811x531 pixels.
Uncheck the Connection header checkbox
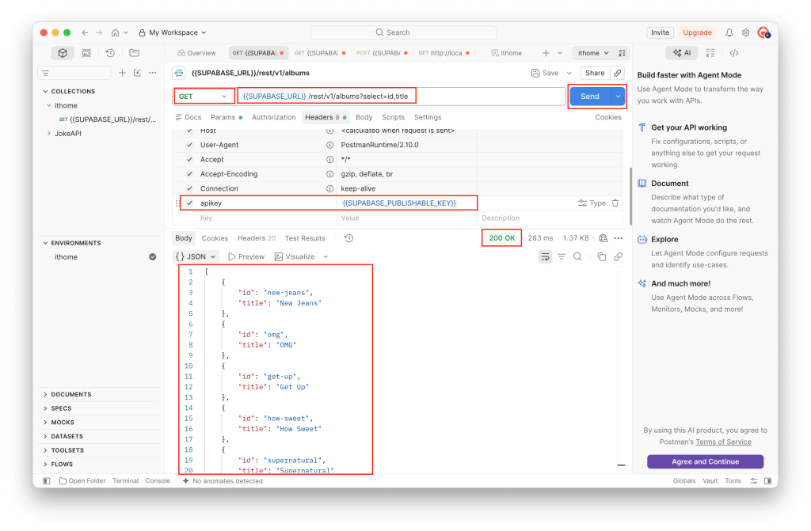[189, 188]
